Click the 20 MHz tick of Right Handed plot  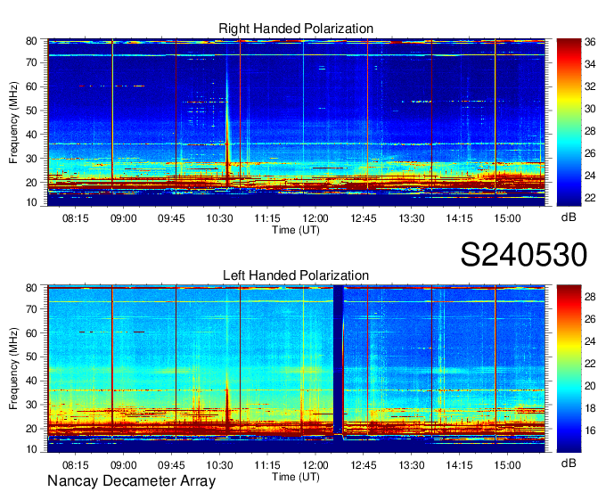pos(31,183)
